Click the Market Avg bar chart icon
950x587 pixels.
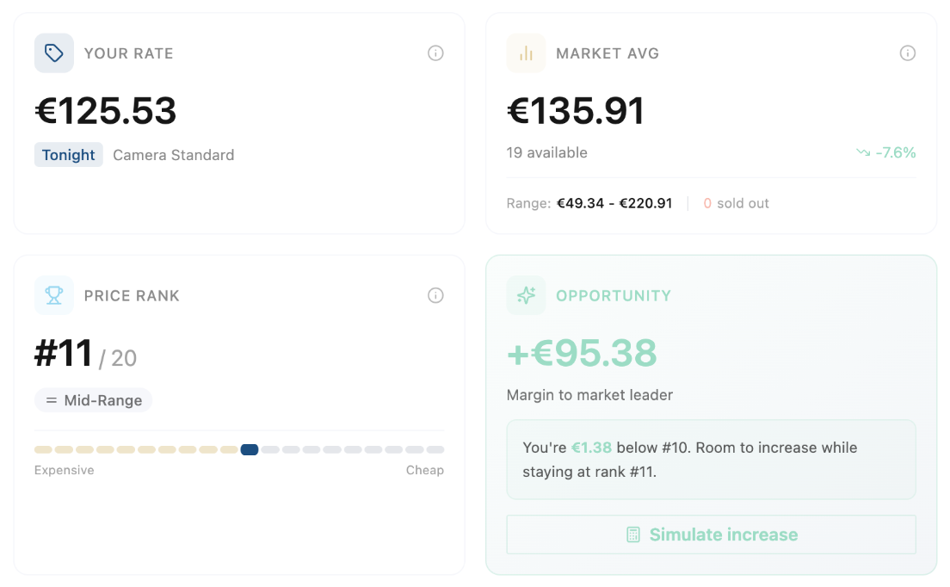526,53
